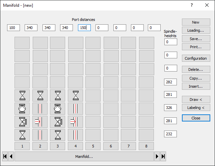Click the Delete... button

[x=196, y=70]
